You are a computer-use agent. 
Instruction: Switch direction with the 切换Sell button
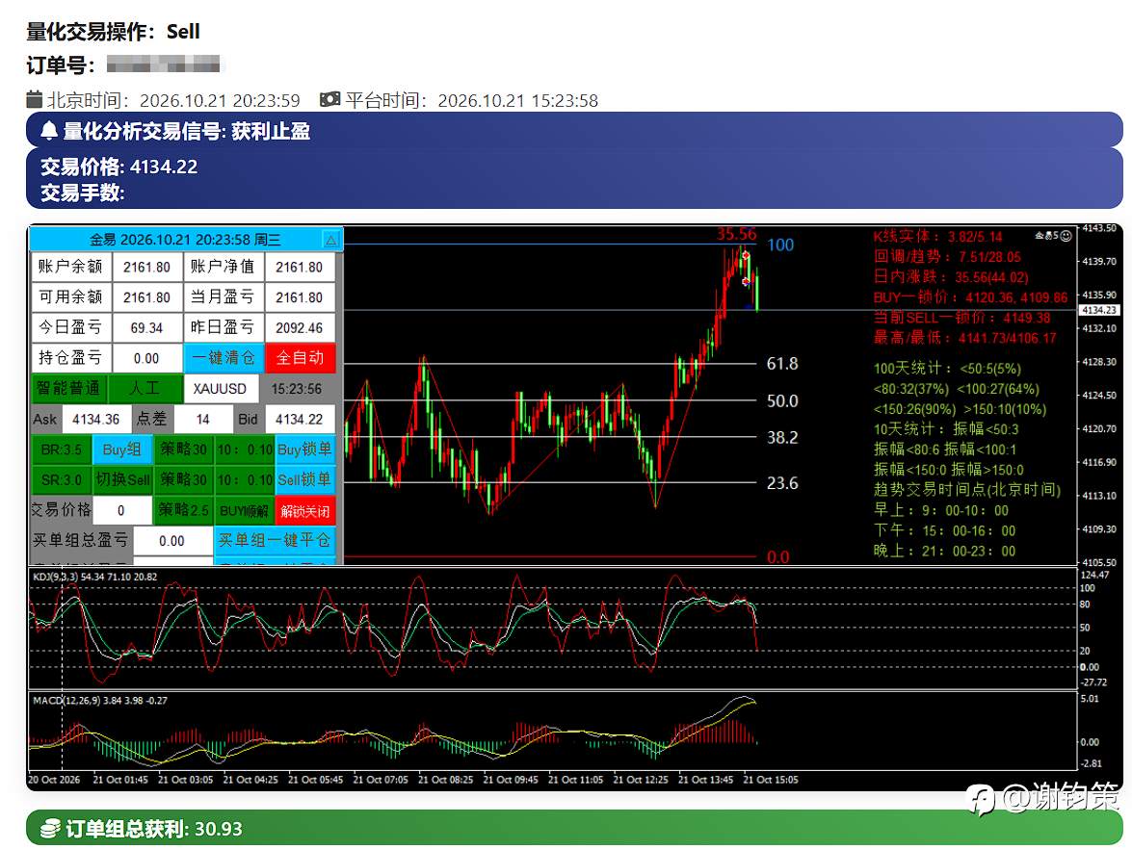click(122, 479)
